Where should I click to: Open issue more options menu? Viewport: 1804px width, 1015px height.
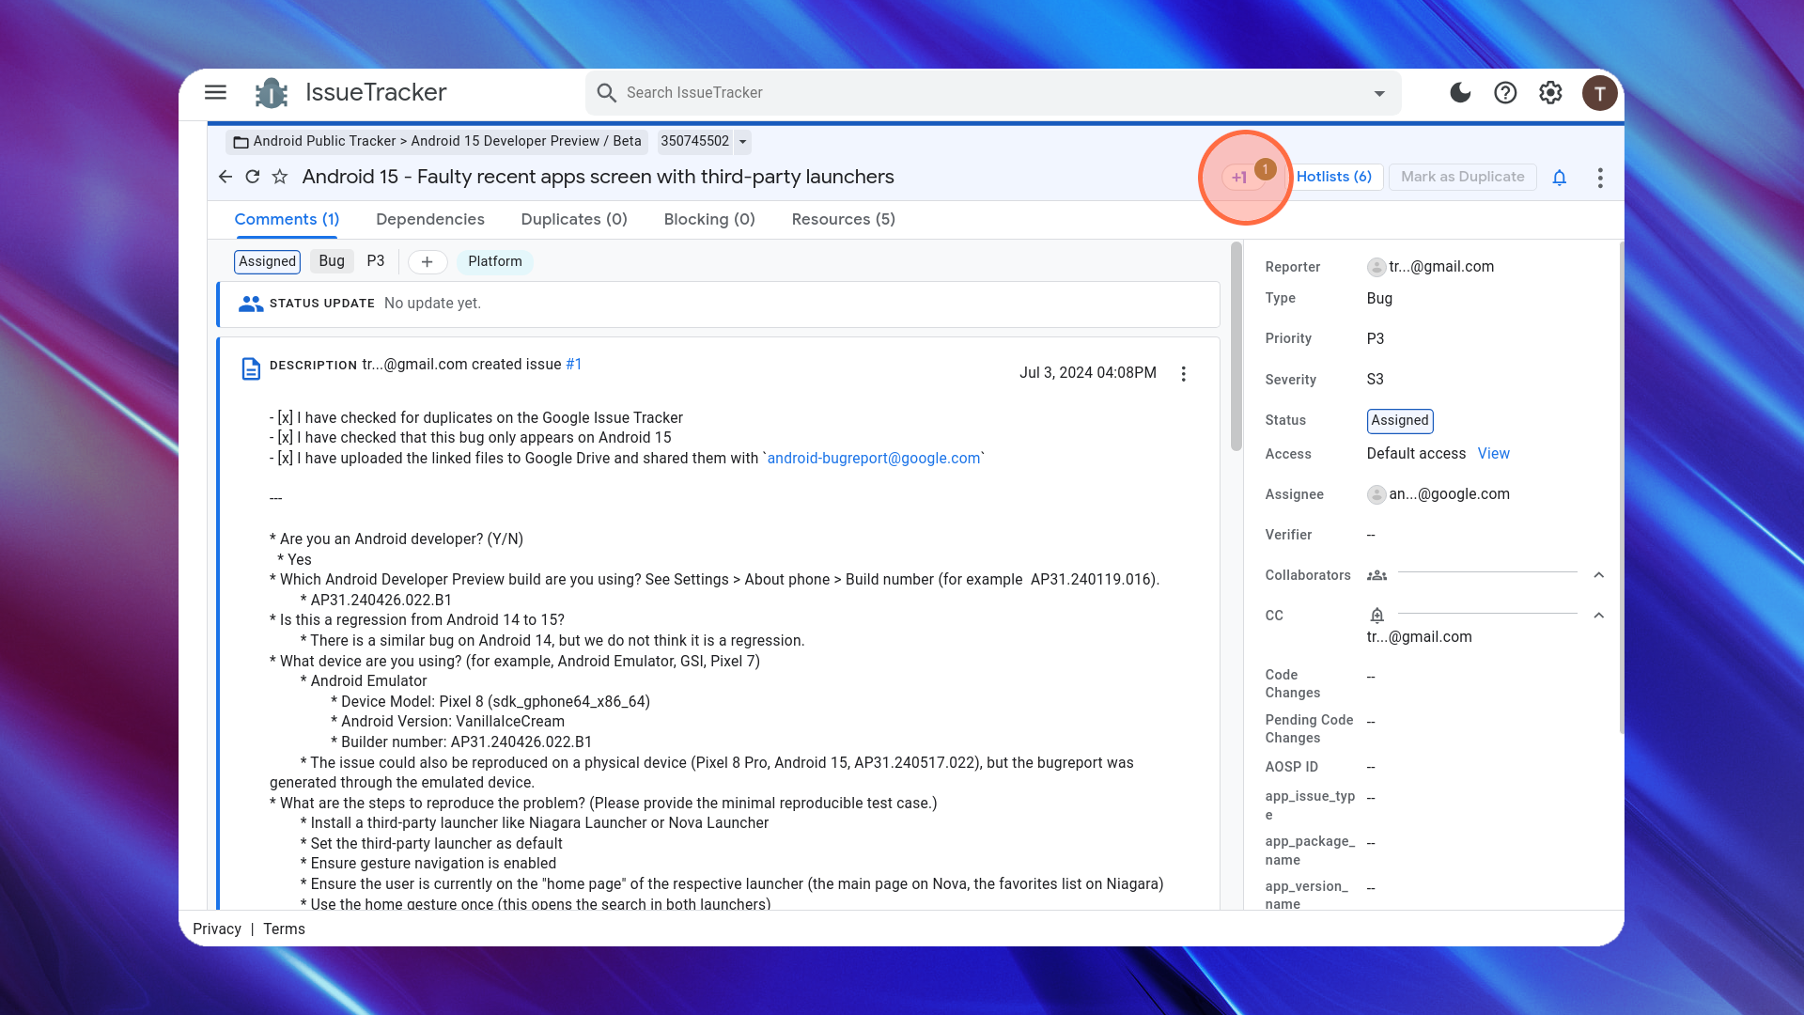[x=1600, y=178]
